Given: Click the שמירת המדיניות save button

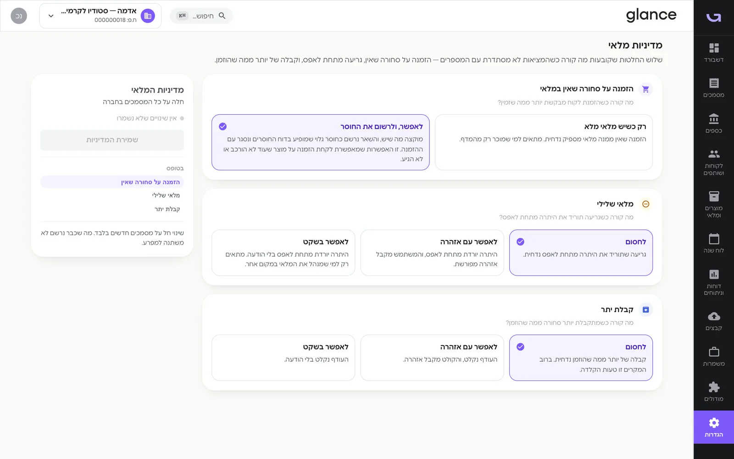Looking at the screenshot, I should (112, 140).
